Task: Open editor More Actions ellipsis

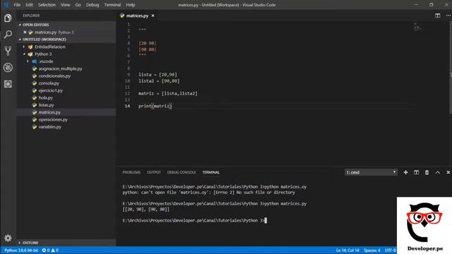Action: point(448,16)
